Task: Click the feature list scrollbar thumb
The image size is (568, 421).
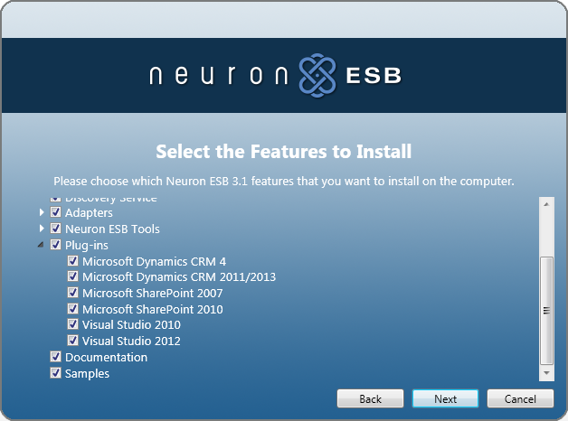Action: (x=546, y=311)
